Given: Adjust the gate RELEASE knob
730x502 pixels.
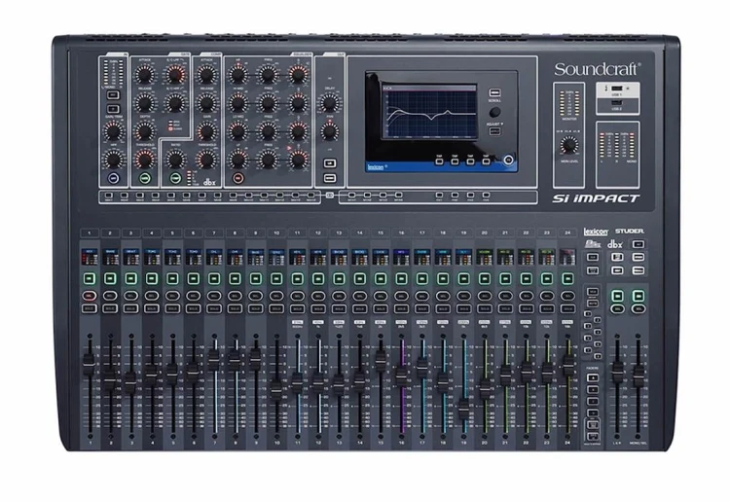Looking at the screenshot, I should [144, 103].
